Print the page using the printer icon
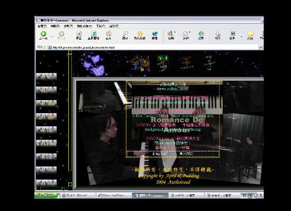 click(x=217, y=35)
